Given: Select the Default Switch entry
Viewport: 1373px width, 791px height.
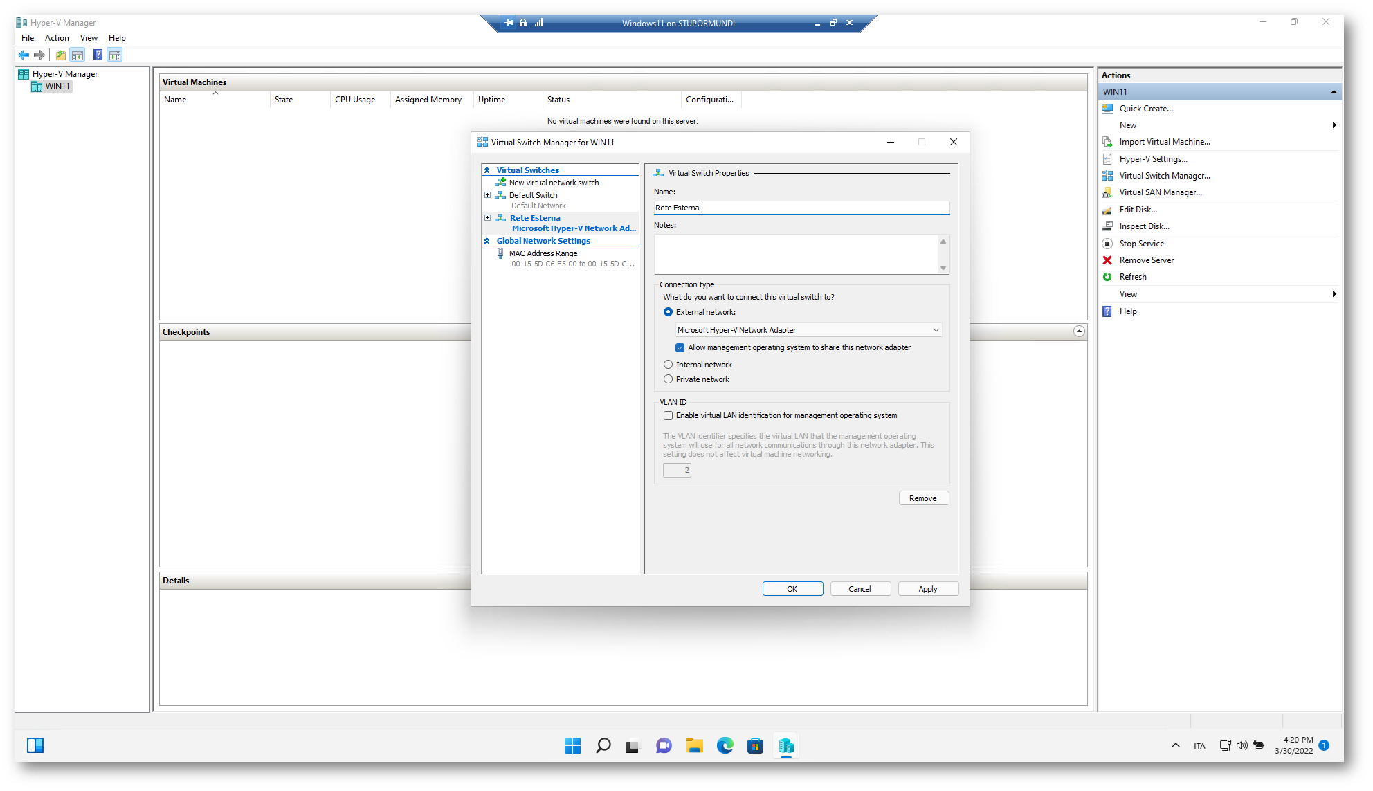Looking at the screenshot, I should [x=533, y=195].
